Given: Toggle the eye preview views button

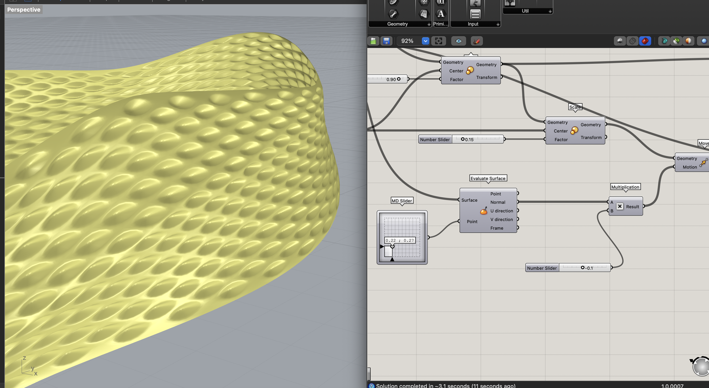Looking at the screenshot, I should (x=459, y=41).
